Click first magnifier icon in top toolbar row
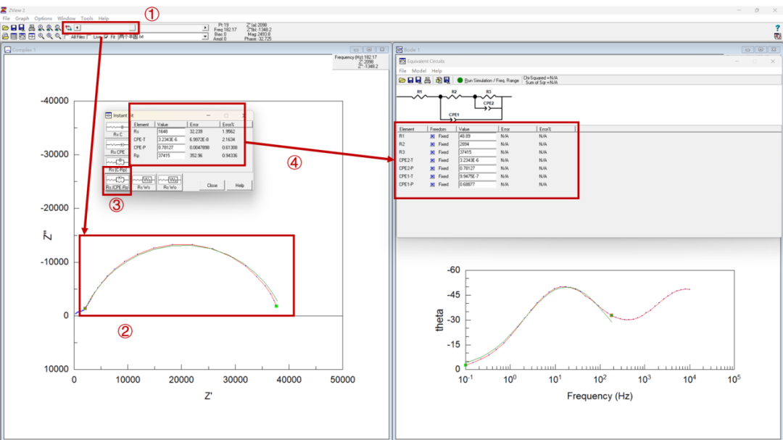783x440 pixels. [41, 28]
